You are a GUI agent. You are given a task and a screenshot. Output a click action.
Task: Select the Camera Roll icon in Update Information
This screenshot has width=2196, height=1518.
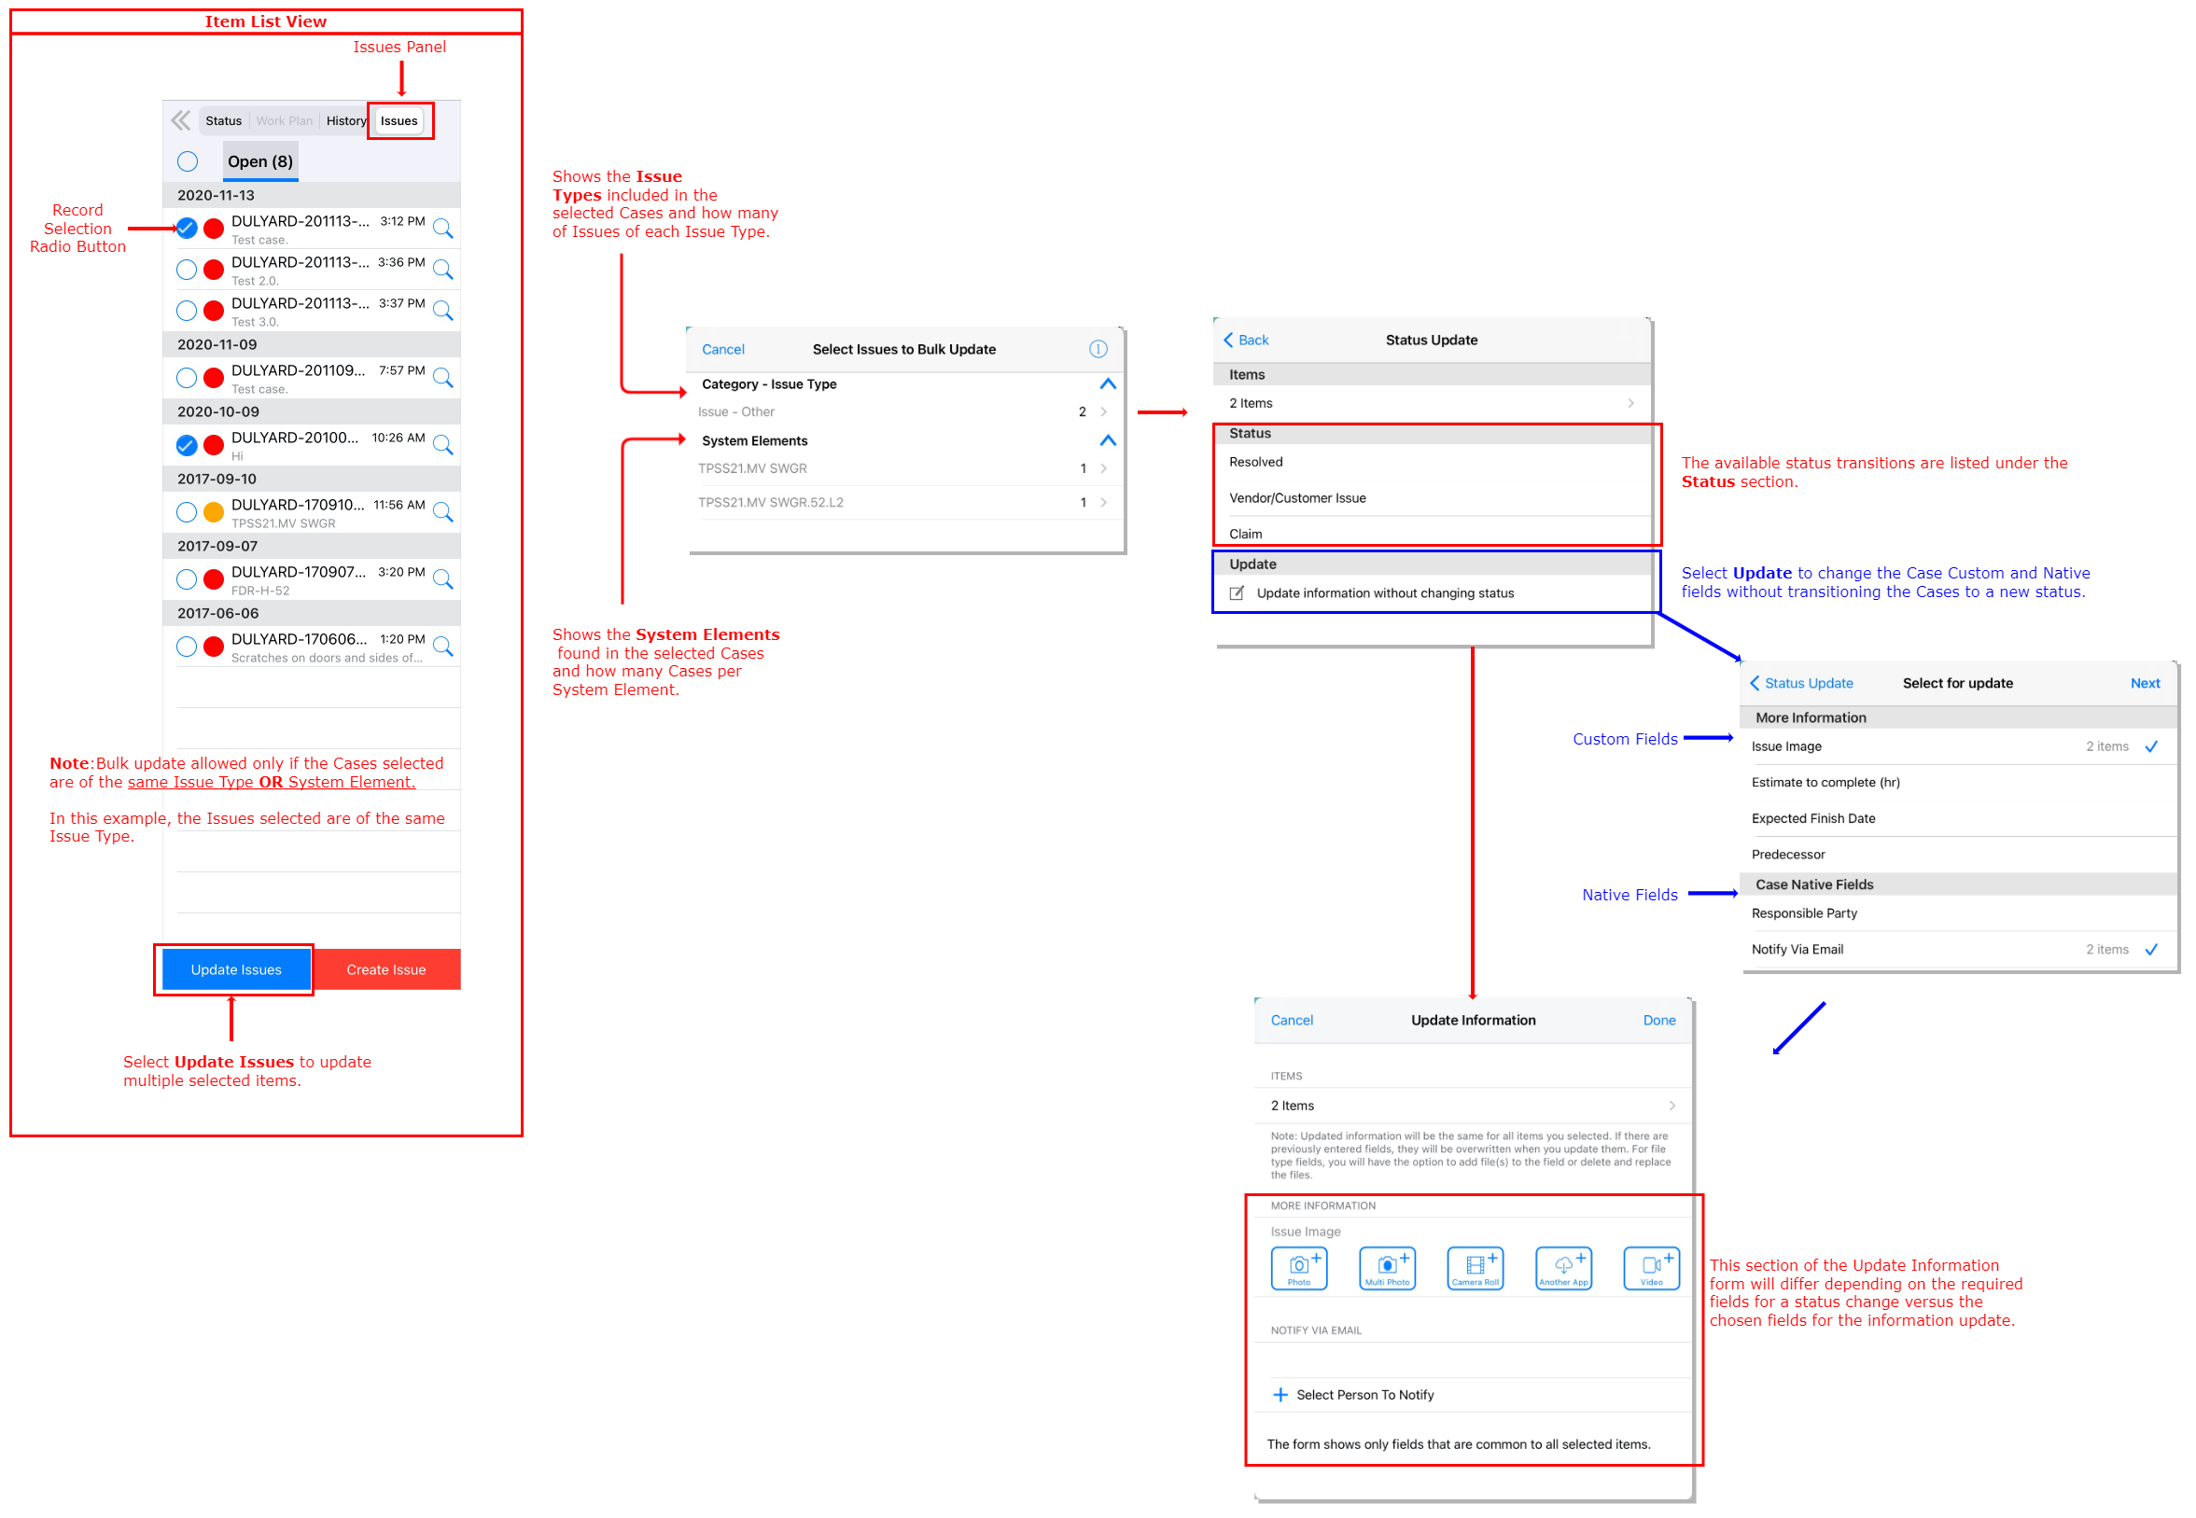pyautogui.click(x=1476, y=1268)
